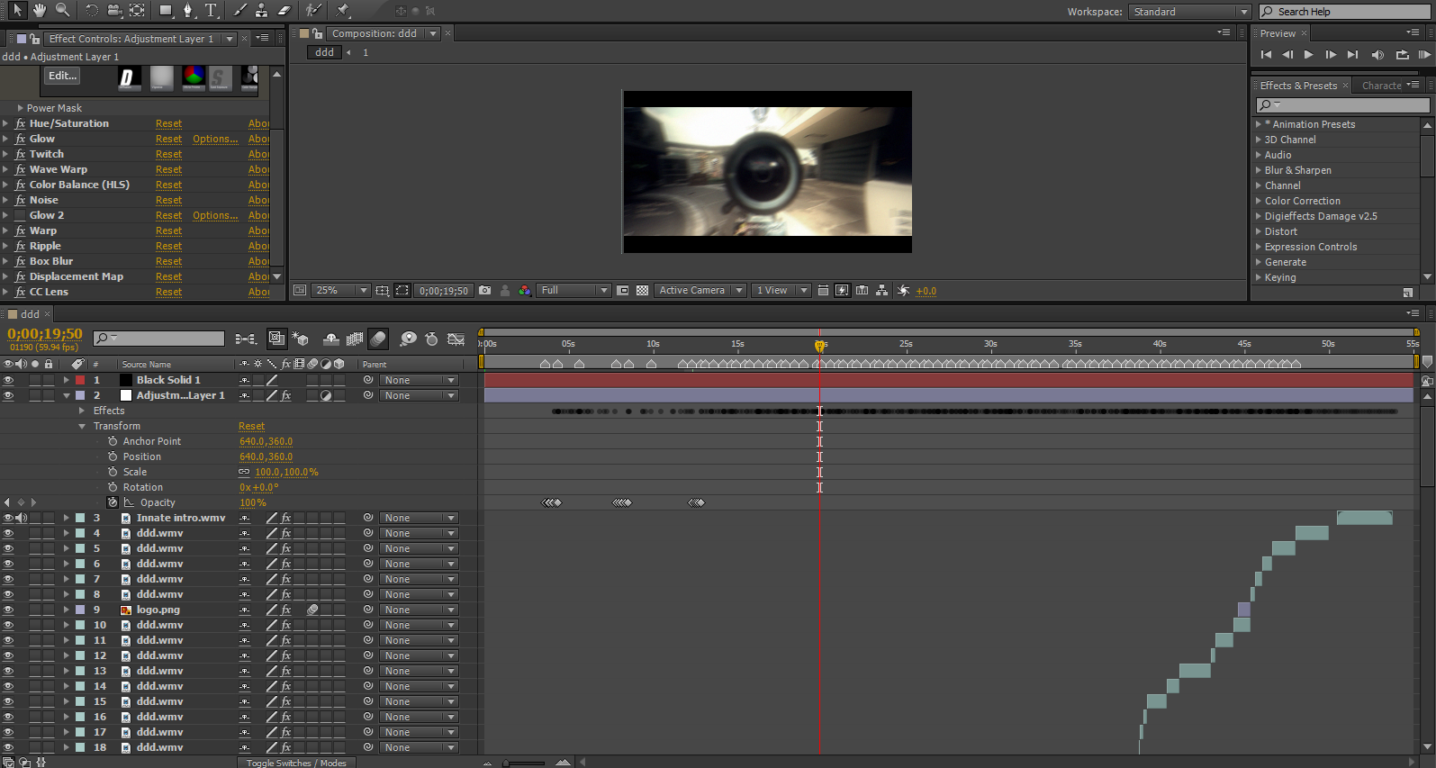The image size is (1436, 768).
Task: Select the Preview panel tab
Action: (x=1278, y=33)
